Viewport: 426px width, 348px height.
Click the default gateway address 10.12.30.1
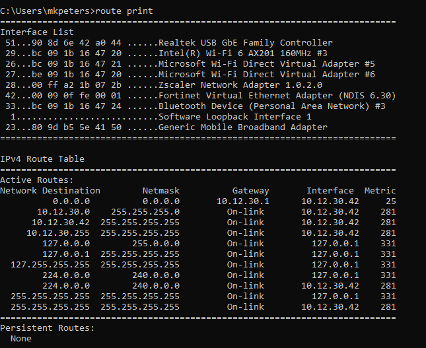click(x=242, y=201)
